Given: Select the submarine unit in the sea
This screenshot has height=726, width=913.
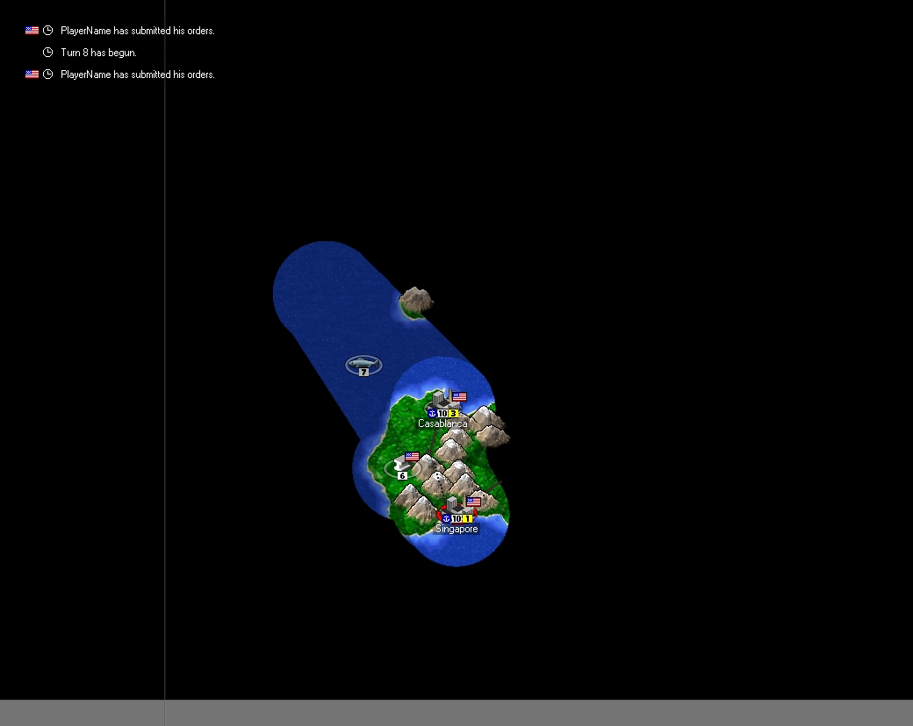Looking at the screenshot, I should [x=363, y=363].
